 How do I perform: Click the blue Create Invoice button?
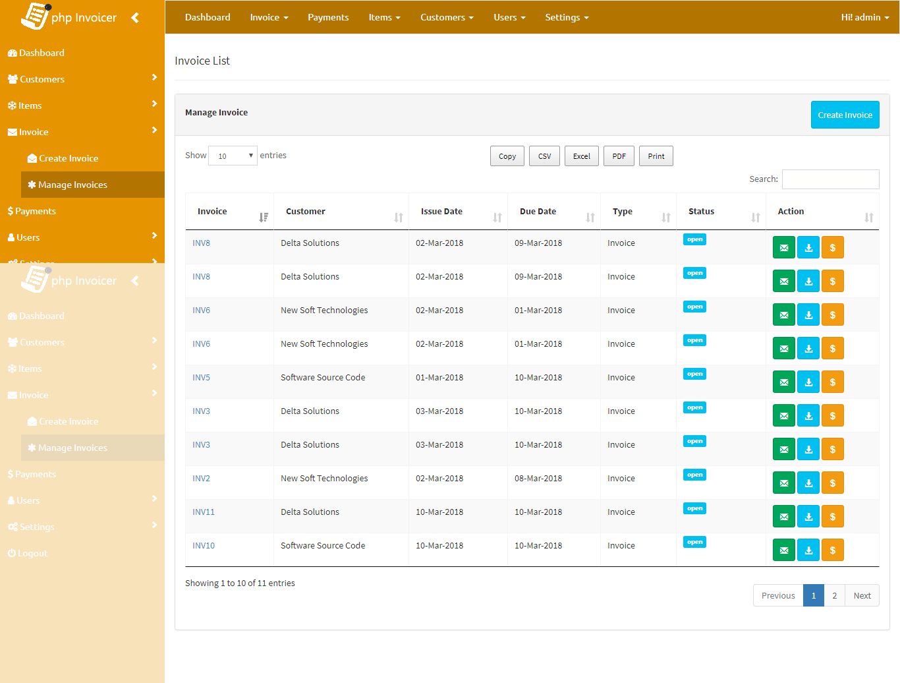845,115
